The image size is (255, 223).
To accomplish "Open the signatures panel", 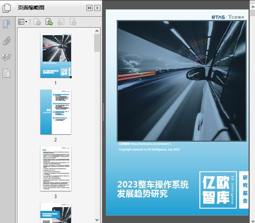I will (6, 57).
